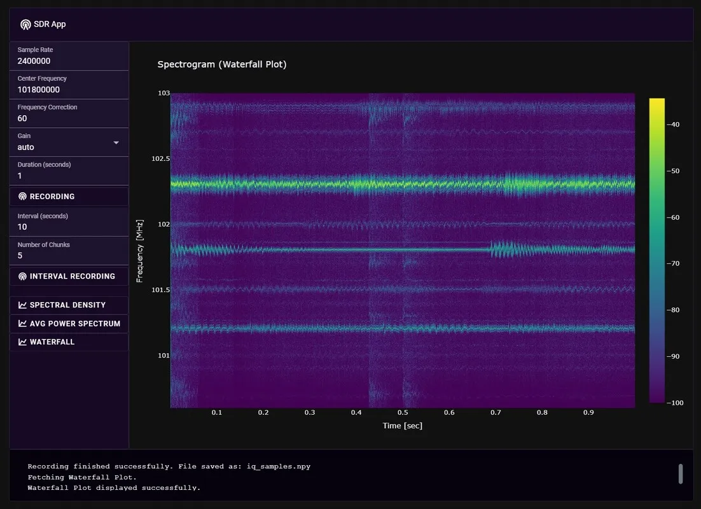Click the SDR App antenna logo icon

[x=25, y=25]
